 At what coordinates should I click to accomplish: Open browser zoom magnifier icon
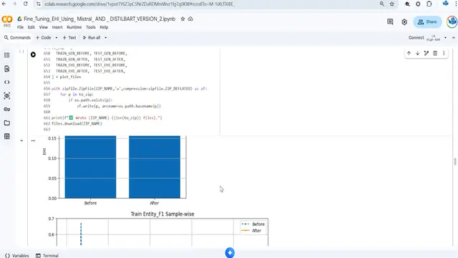click(382, 4)
